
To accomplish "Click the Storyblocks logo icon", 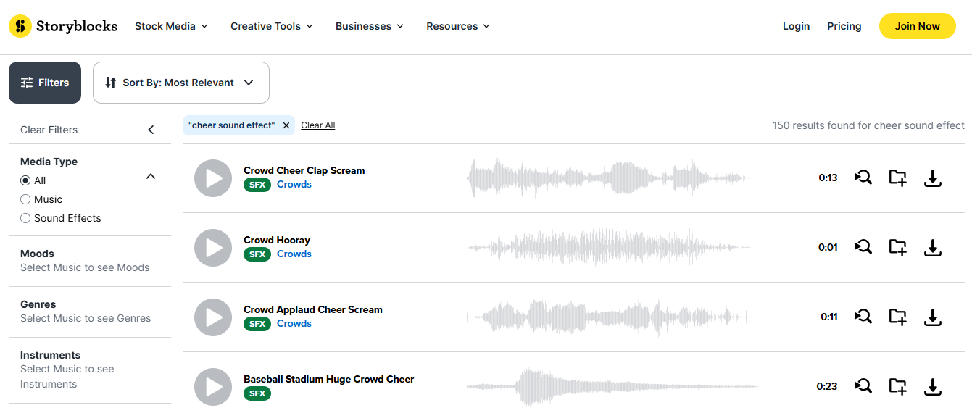I will (x=20, y=26).
